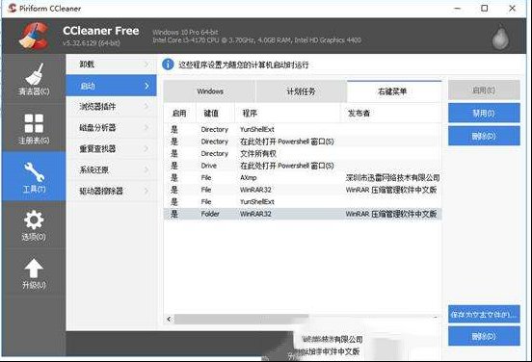The width and height of the screenshot is (532, 362).
Task: Click Save to text file button
Action: tap(484, 315)
